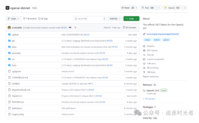The image size is (199, 123).
Task: Click the star icon beside 1.4k stars
Action: (x=144, y=63)
